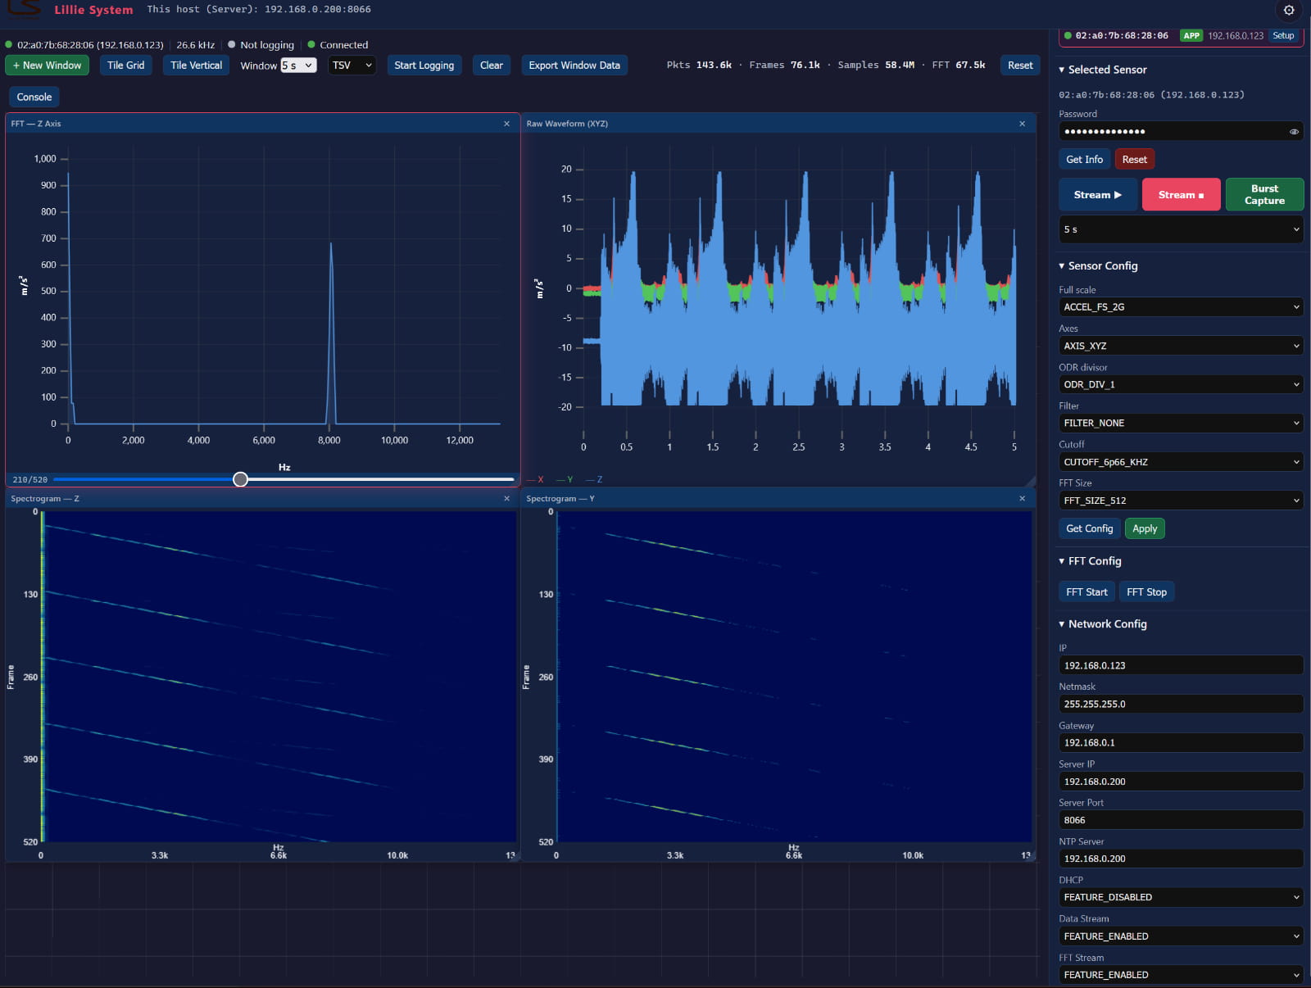This screenshot has width=1311, height=988.
Task: Open the settings gear in top-right corner
Action: (x=1289, y=11)
